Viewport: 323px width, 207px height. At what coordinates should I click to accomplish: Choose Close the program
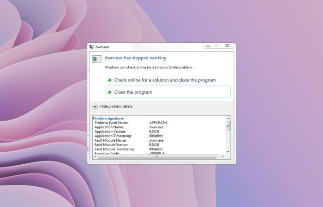[167, 92]
